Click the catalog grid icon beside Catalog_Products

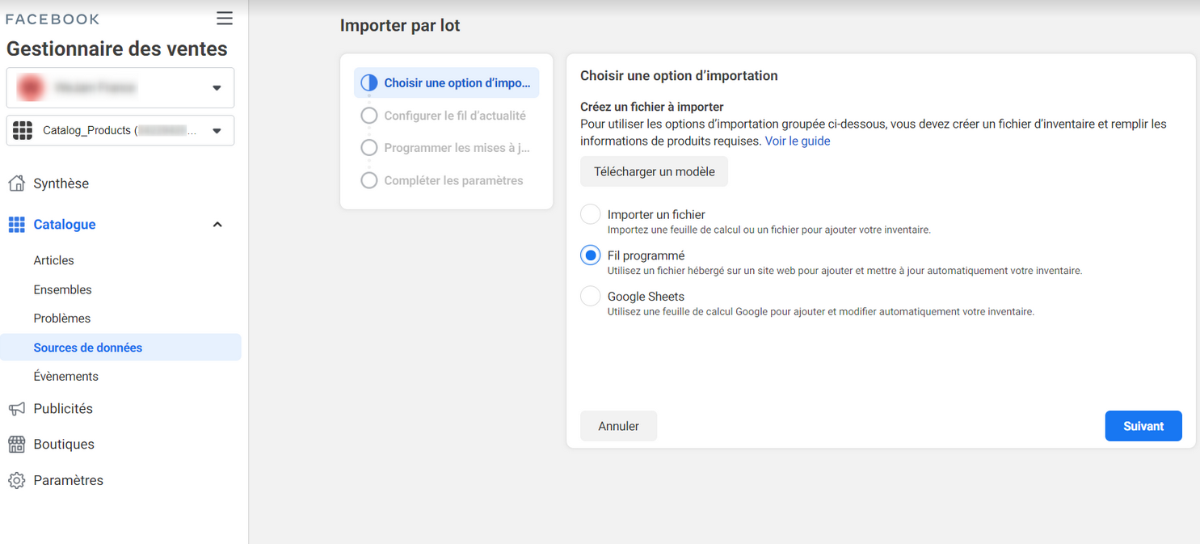coord(23,130)
